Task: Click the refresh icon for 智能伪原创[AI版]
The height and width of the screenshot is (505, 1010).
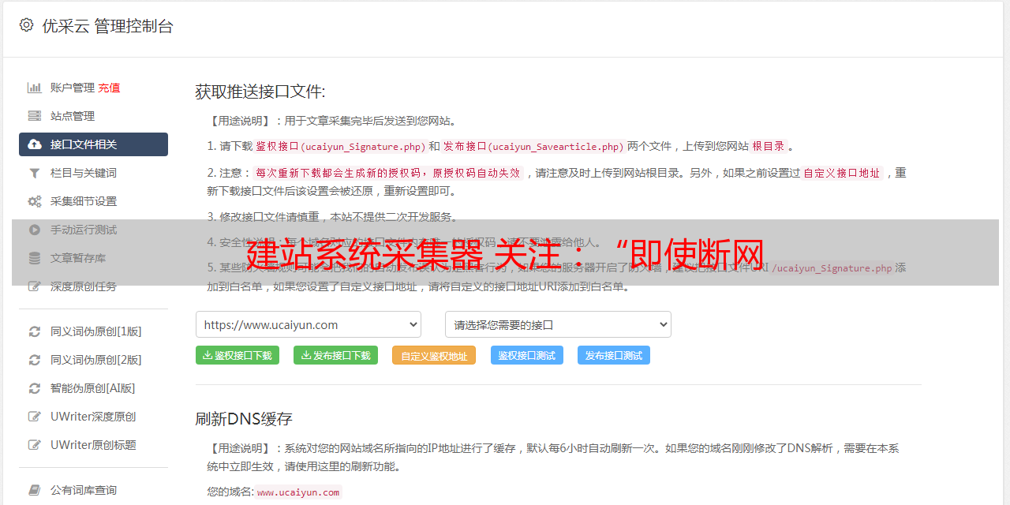Action: click(35, 388)
